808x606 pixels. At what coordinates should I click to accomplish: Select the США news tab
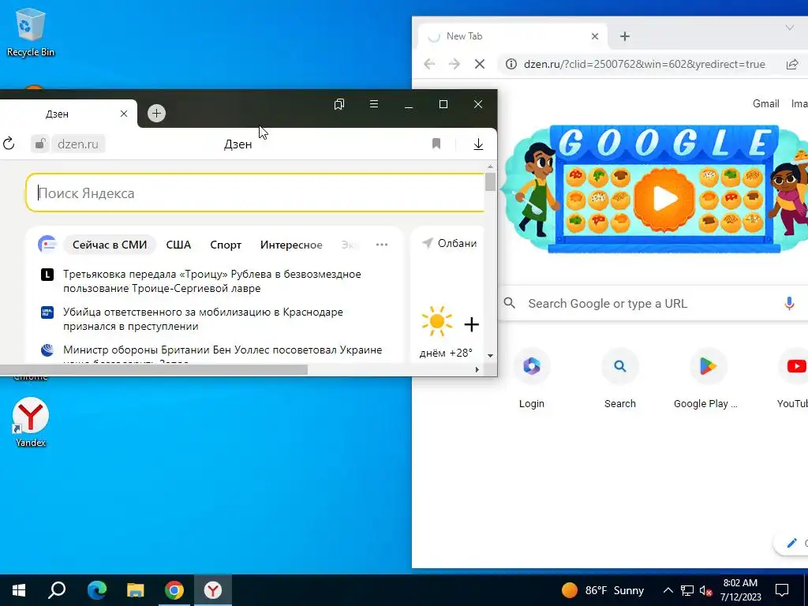point(178,245)
